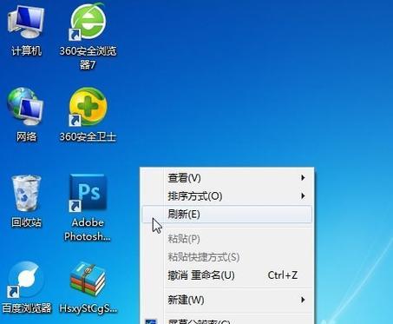Choose 刷新(E) in the context menu

point(227,215)
